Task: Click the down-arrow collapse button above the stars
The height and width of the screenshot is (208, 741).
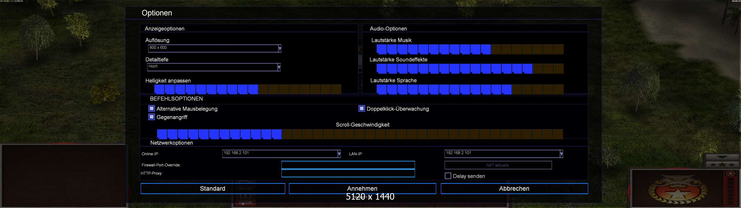Action: click(x=722, y=157)
